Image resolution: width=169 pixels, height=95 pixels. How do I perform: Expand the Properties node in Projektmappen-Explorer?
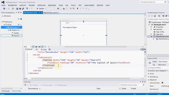[x=151, y=27]
